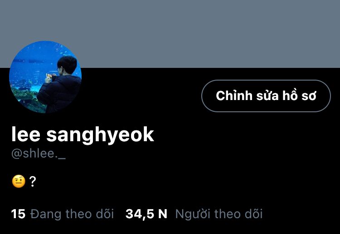Select the display name lee sanghyeok
The image size is (340, 234).
pos(83,134)
